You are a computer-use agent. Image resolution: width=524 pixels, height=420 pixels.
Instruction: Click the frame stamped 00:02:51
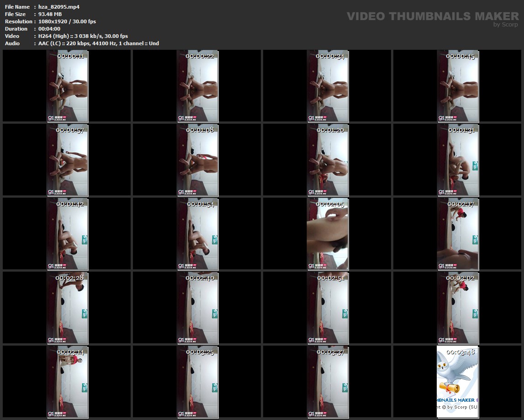(x=328, y=308)
